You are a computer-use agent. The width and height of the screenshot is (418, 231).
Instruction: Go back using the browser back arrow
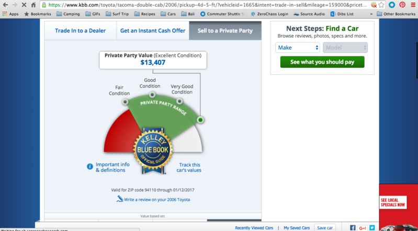pyautogui.click(x=5, y=5)
